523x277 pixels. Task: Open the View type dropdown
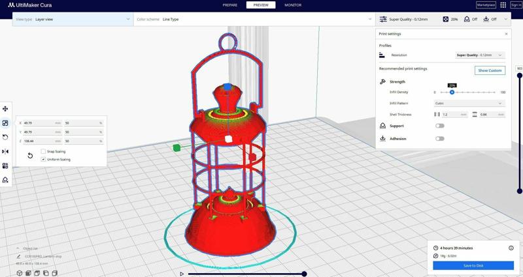coord(73,20)
